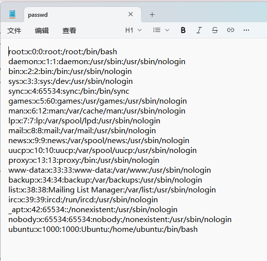Click the Notepad app icon
267x261 pixels.
tap(12, 14)
